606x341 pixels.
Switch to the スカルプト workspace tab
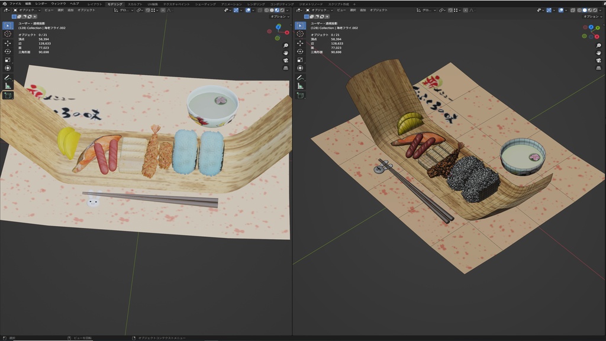pos(135,4)
